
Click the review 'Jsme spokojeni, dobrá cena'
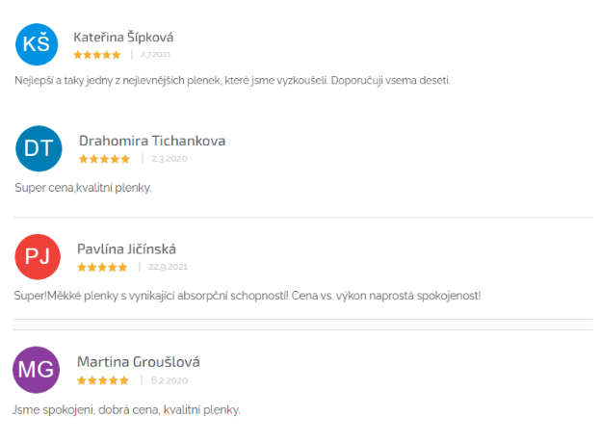point(126,410)
